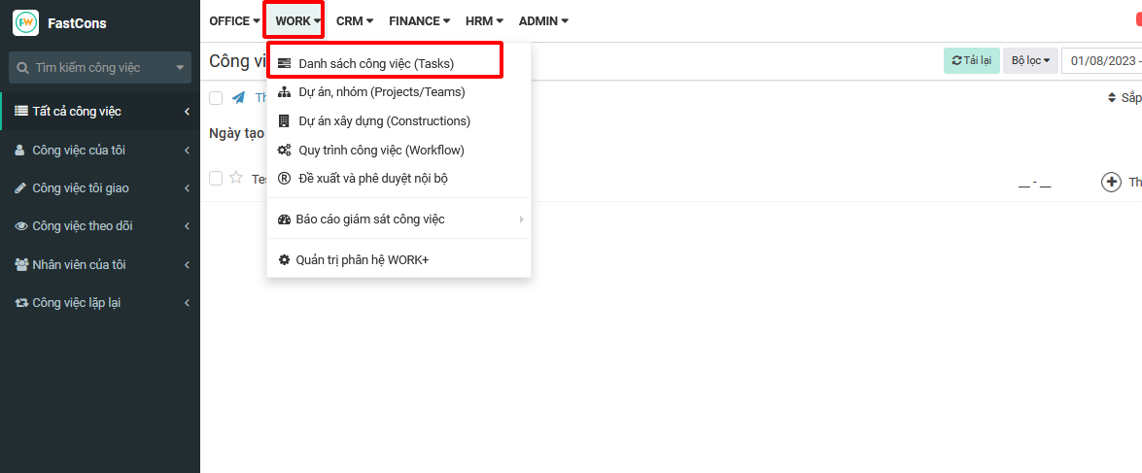Click the circled plus icon on the task row
The width and height of the screenshot is (1142, 473).
tap(1111, 182)
